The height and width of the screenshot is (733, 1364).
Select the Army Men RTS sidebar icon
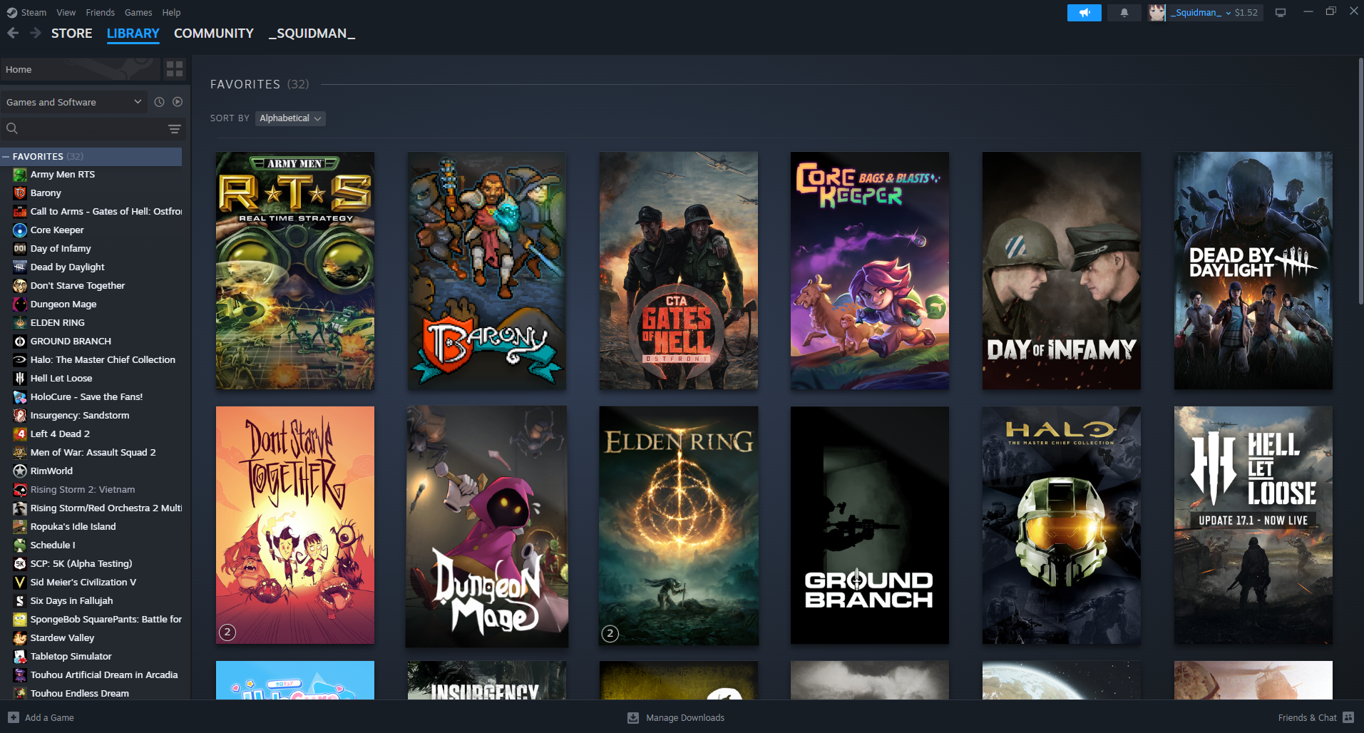20,175
